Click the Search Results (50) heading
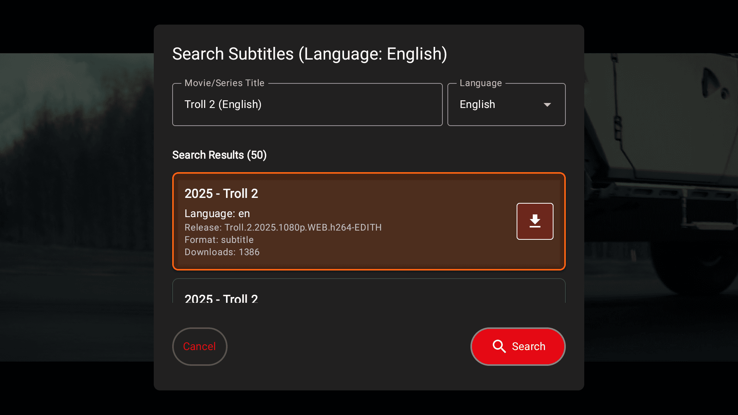 pos(219,155)
